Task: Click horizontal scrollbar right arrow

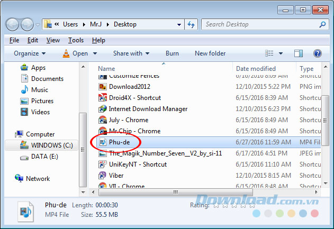Action: tap(317, 192)
